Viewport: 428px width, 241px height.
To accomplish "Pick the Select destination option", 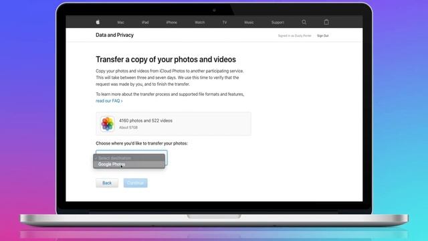I will tap(129, 158).
